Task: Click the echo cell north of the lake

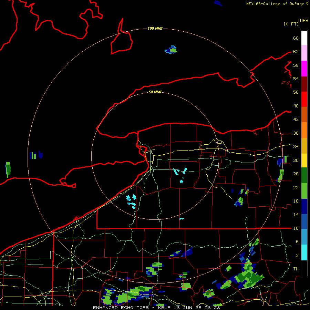Action: [171, 50]
